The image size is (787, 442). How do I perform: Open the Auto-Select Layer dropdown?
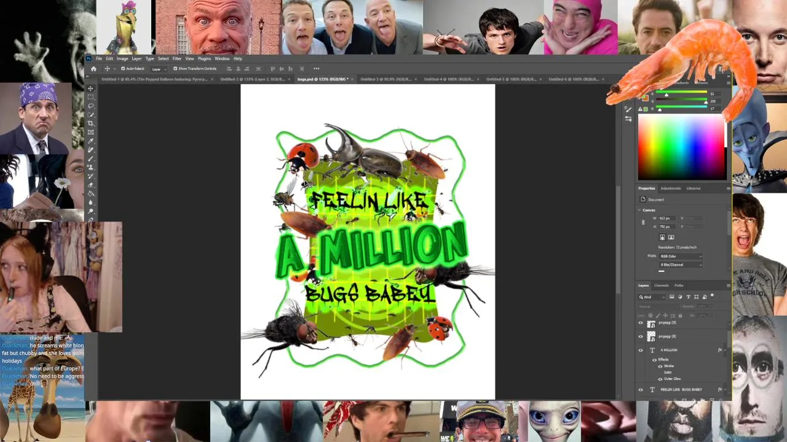click(x=160, y=69)
